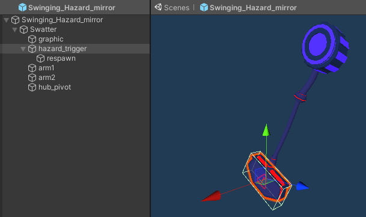Collapse the hazard_trigger tree node

[23, 49]
